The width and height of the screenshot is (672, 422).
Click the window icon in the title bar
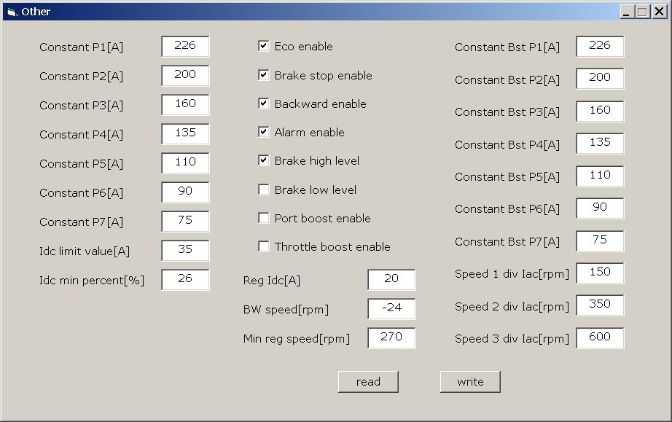(11, 12)
